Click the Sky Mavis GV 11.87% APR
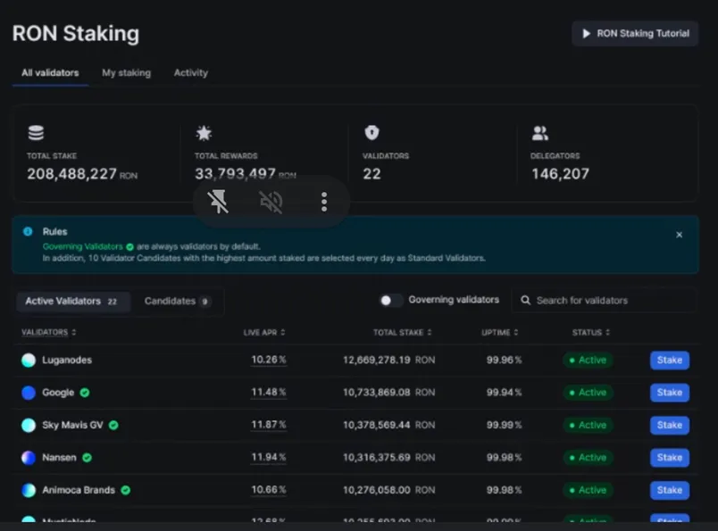 click(268, 425)
